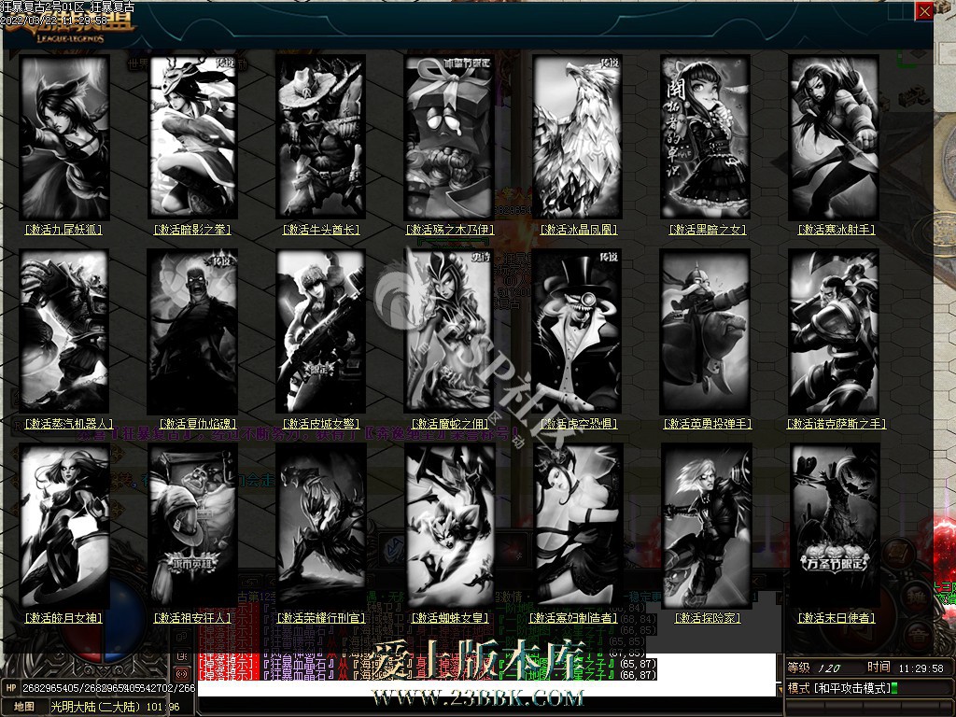Viewport: 956px width, 717px height.
Task: Select the 皮城女警 rifle portrait
Action: tap(321, 331)
